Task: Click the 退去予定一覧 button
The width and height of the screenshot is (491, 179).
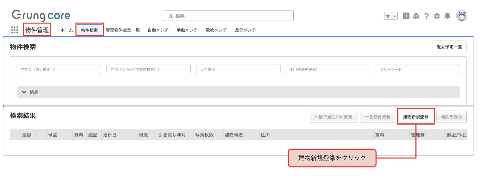Action: click(449, 47)
